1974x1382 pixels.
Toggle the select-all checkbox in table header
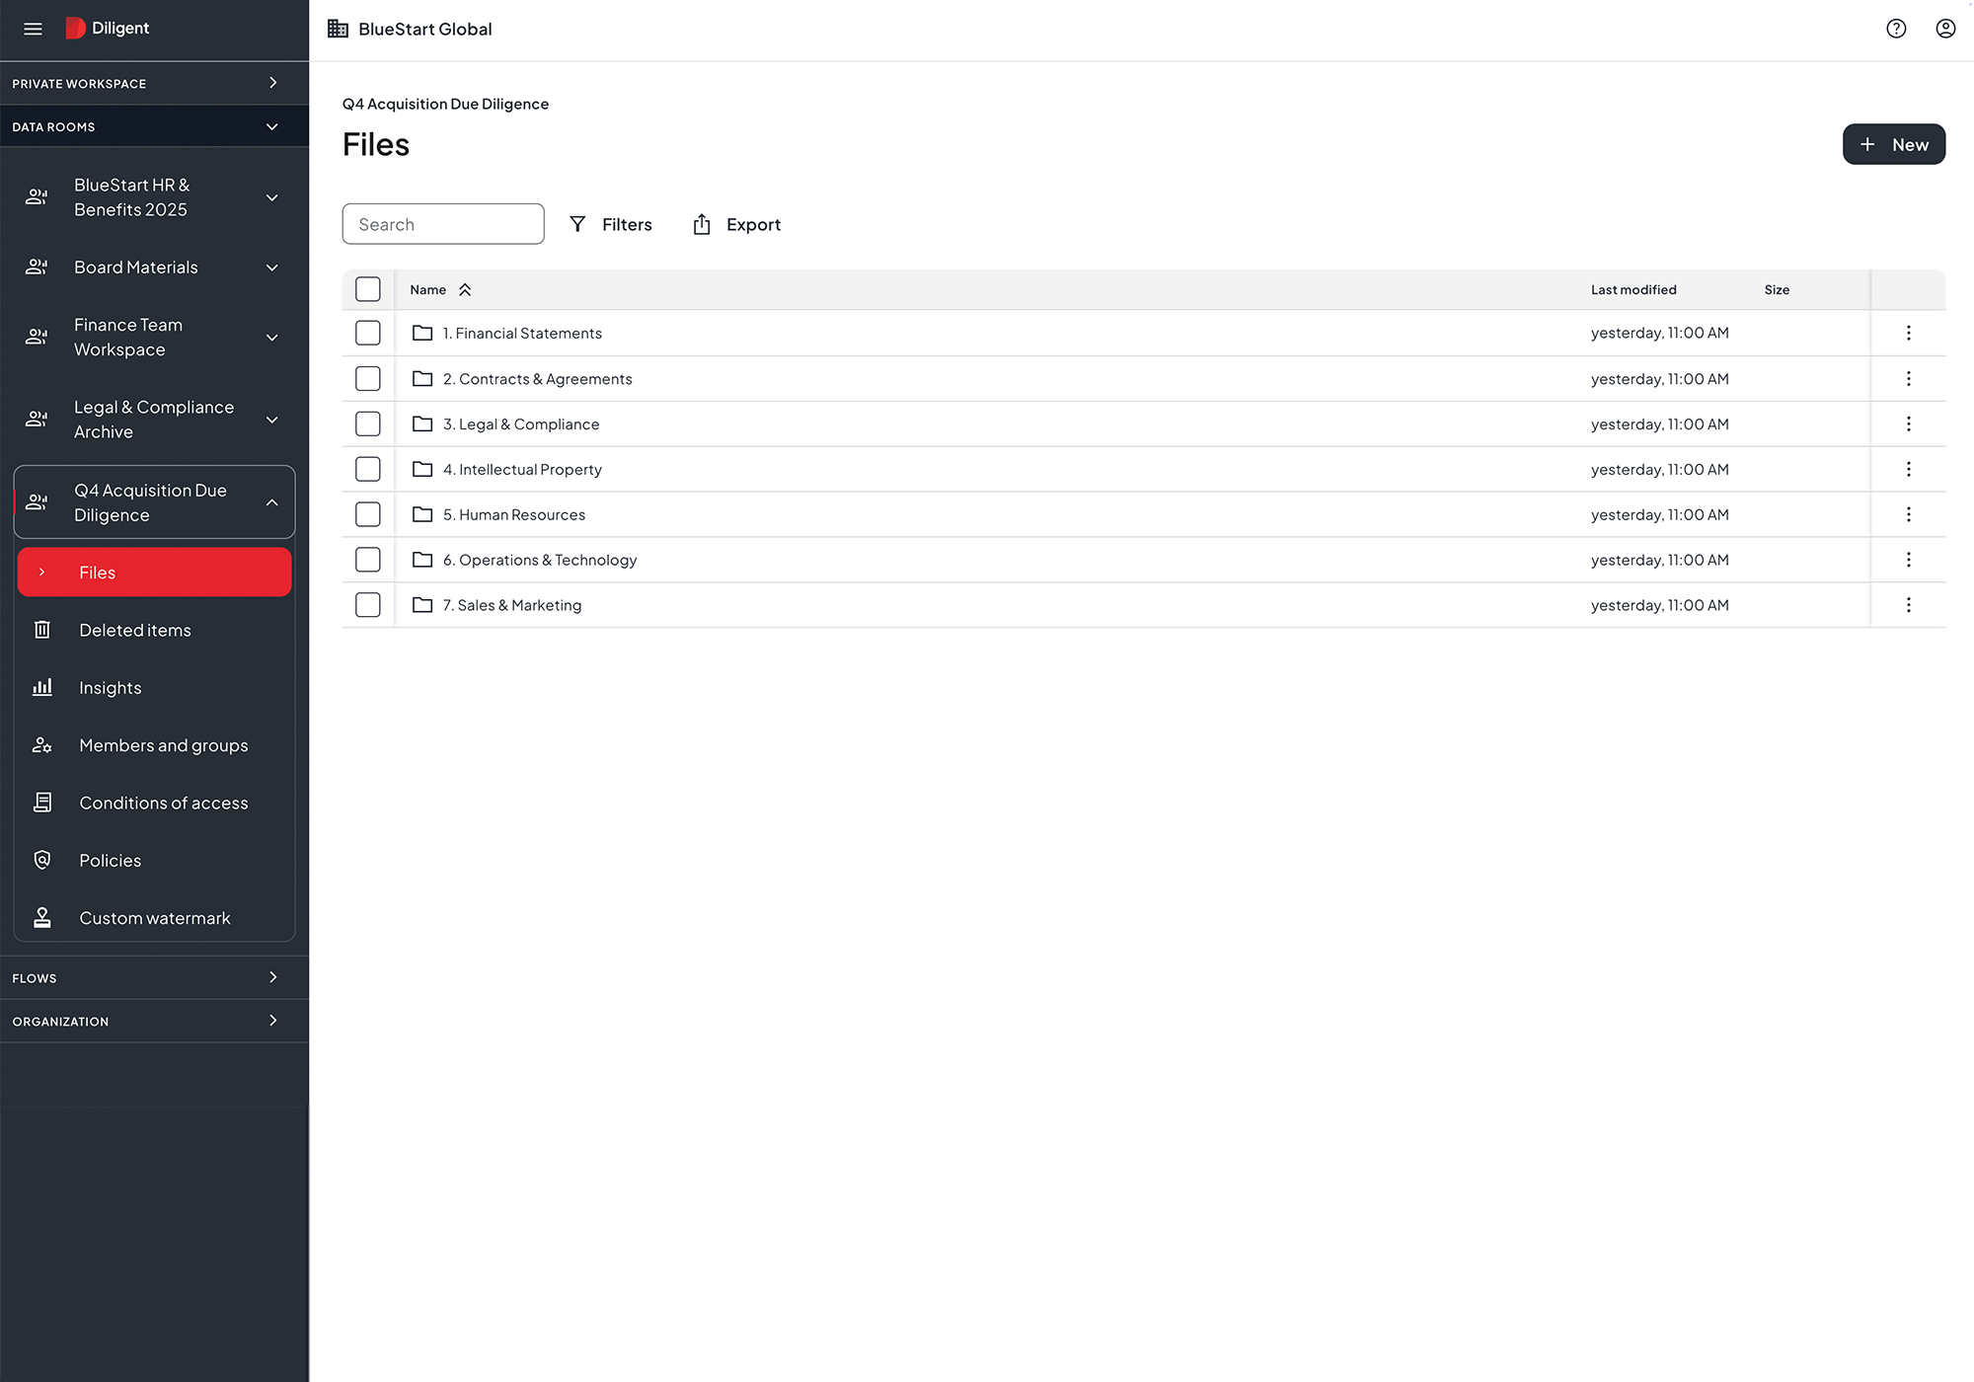tap(368, 289)
